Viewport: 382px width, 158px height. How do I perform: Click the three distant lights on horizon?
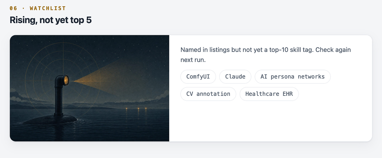pos(136,108)
